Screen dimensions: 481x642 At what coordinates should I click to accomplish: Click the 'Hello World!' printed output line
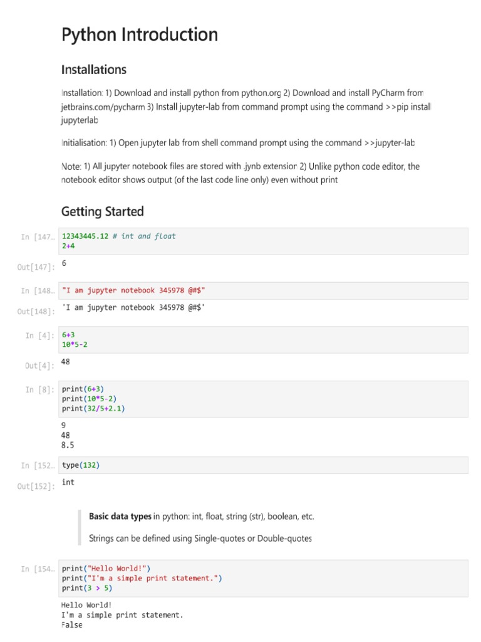[x=86, y=605]
